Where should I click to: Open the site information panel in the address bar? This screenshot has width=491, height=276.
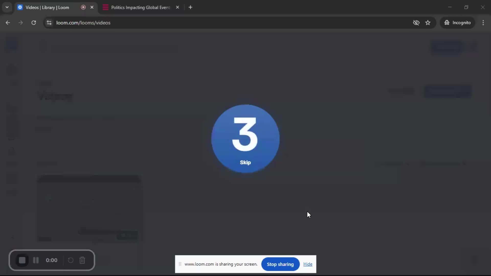(49, 22)
